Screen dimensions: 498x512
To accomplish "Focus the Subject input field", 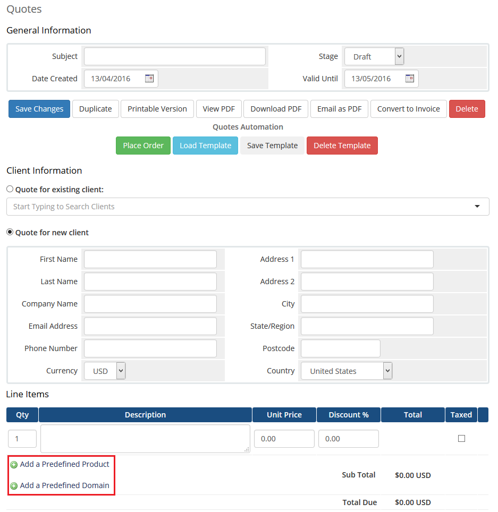I will click(x=175, y=56).
